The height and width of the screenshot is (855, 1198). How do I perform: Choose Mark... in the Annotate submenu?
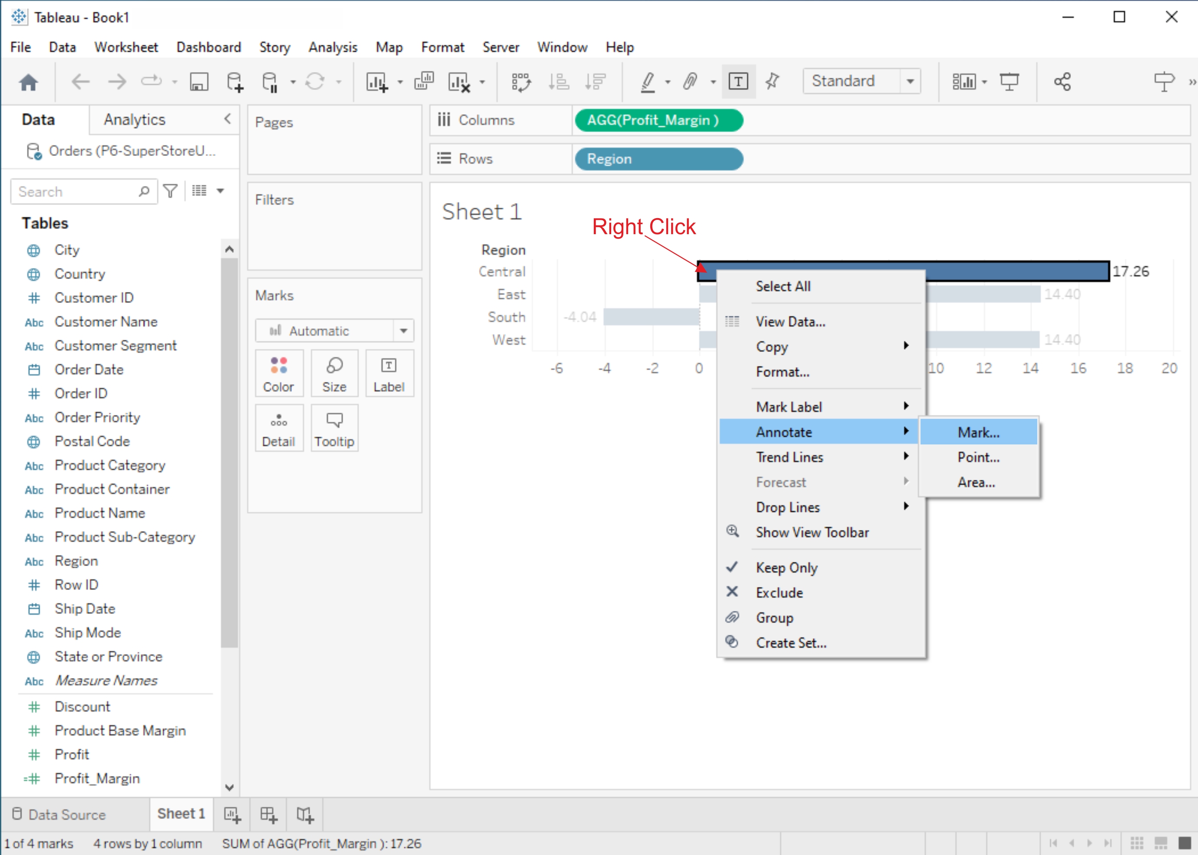pos(979,432)
